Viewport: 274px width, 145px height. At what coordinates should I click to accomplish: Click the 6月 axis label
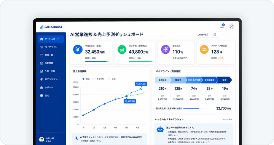coord(138,127)
